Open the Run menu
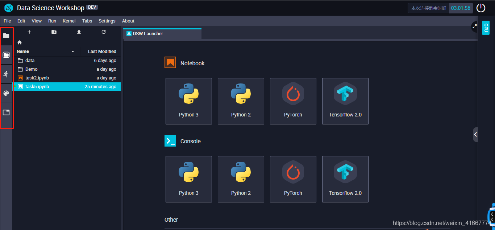Viewport: 495px width, 230px height. 52,21
